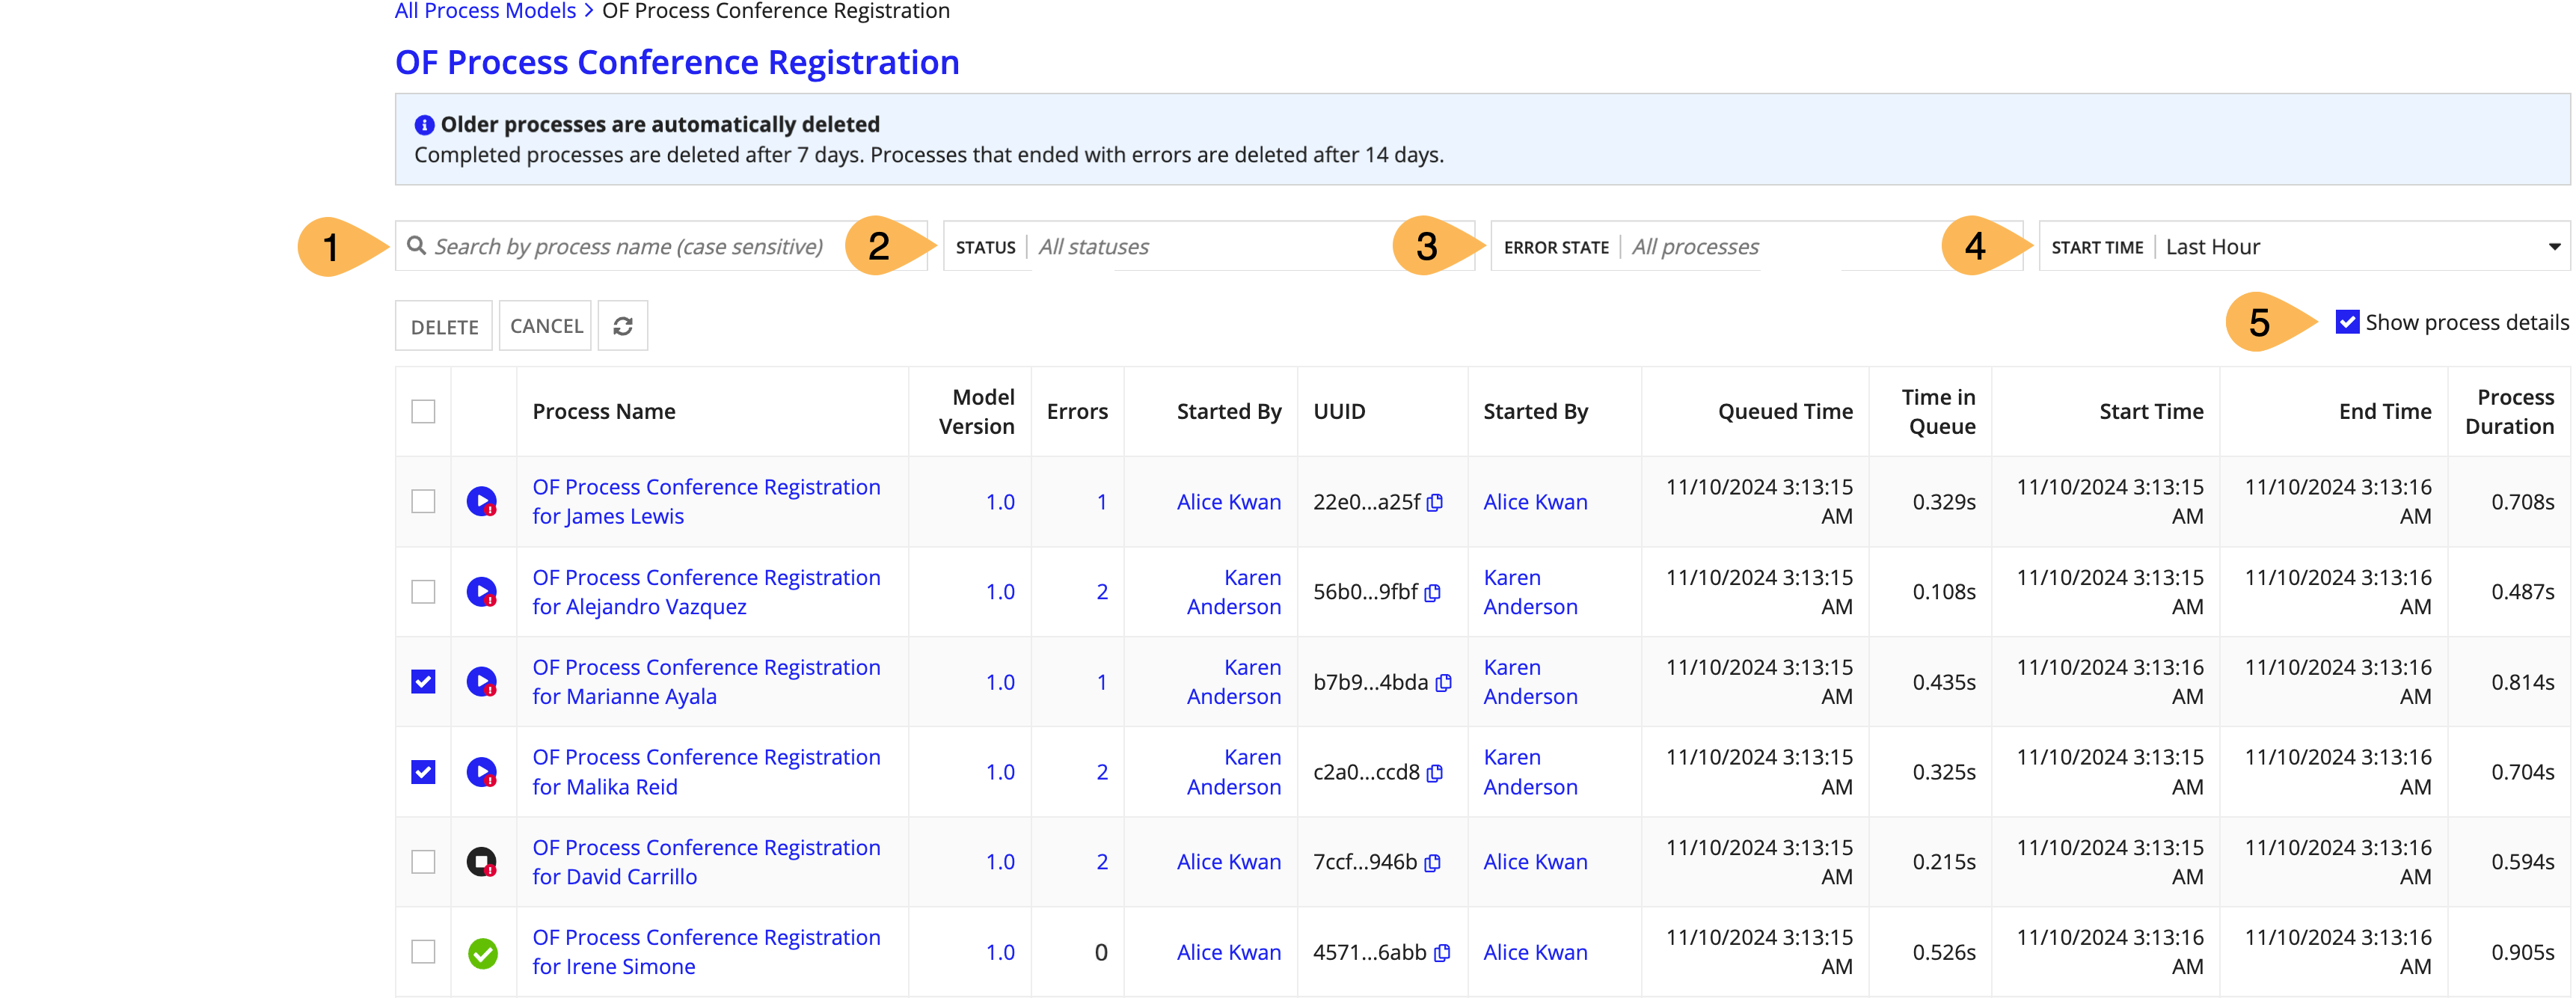Click status icon for James Lewis process
Screen dimensions: 2576x998
482,501
